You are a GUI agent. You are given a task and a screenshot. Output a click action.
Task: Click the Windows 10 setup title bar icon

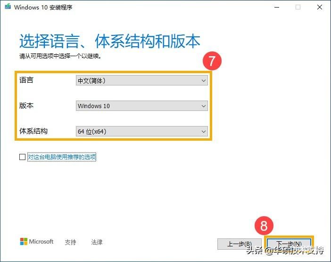tap(8, 6)
